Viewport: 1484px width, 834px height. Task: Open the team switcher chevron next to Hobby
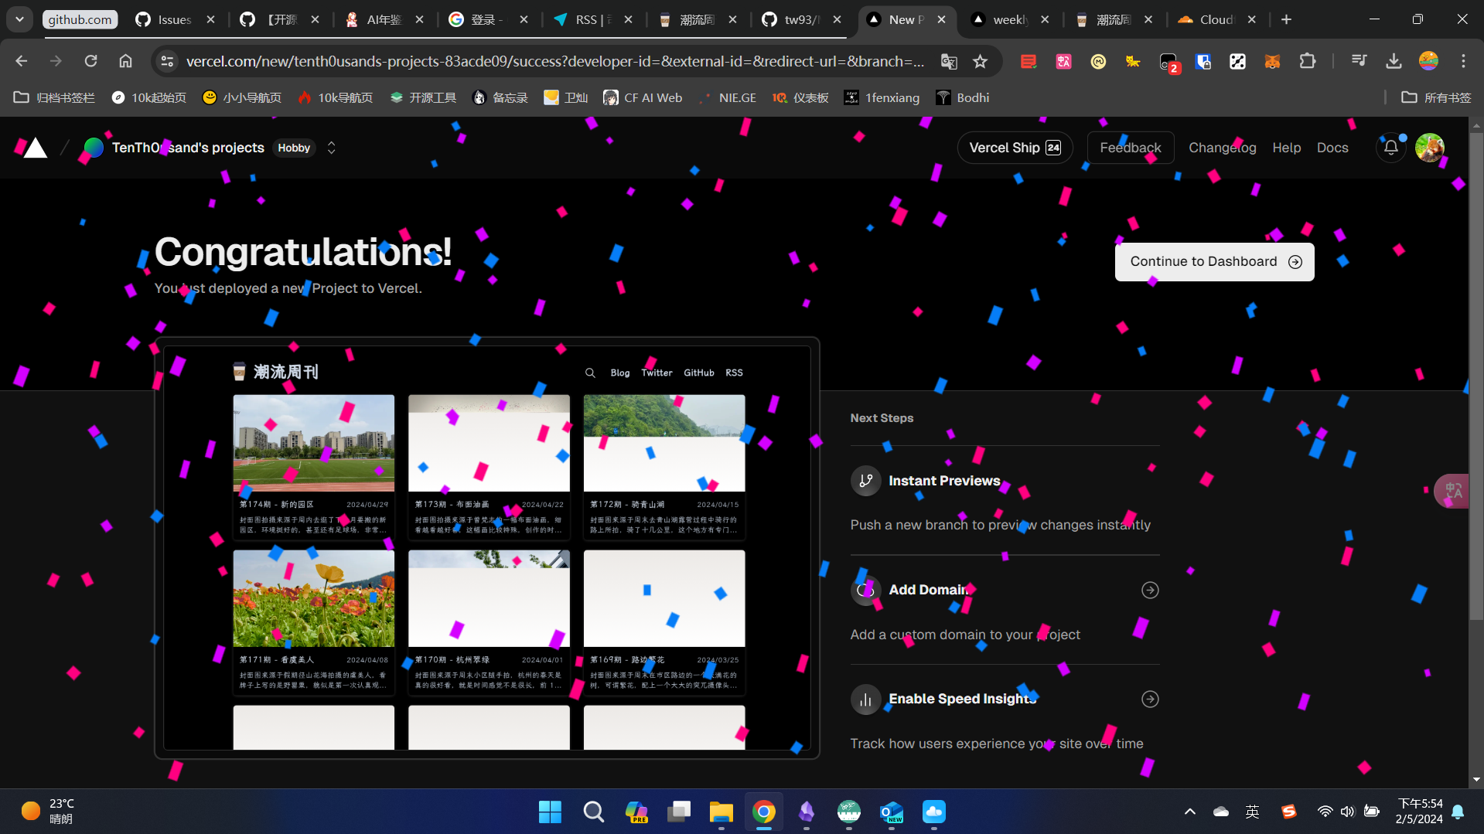332,148
